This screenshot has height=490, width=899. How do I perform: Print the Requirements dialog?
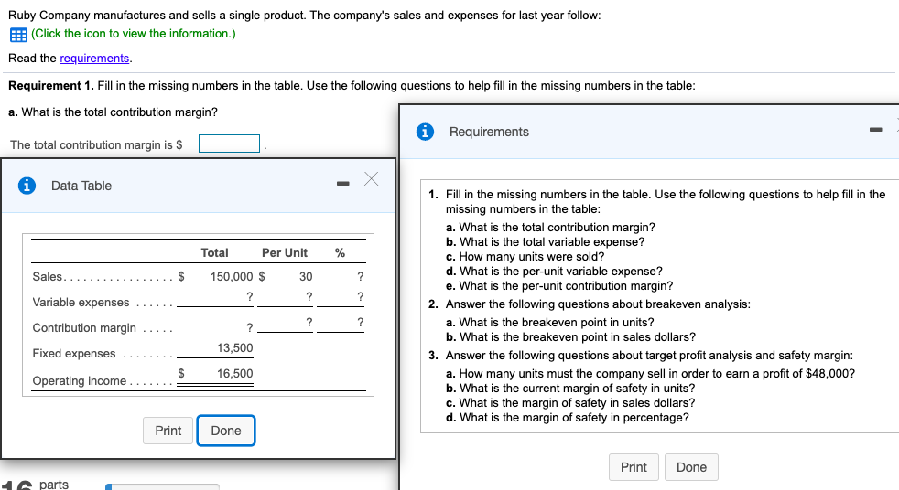point(634,467)
